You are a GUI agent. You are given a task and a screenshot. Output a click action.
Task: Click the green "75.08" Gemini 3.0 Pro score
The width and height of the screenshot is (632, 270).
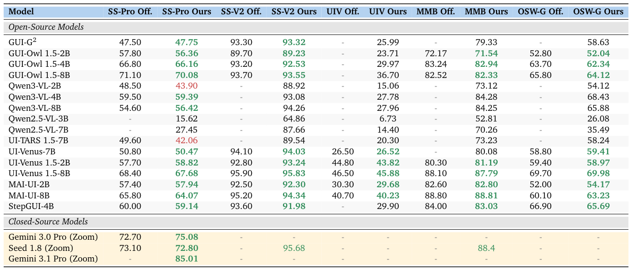coord(186,237)
